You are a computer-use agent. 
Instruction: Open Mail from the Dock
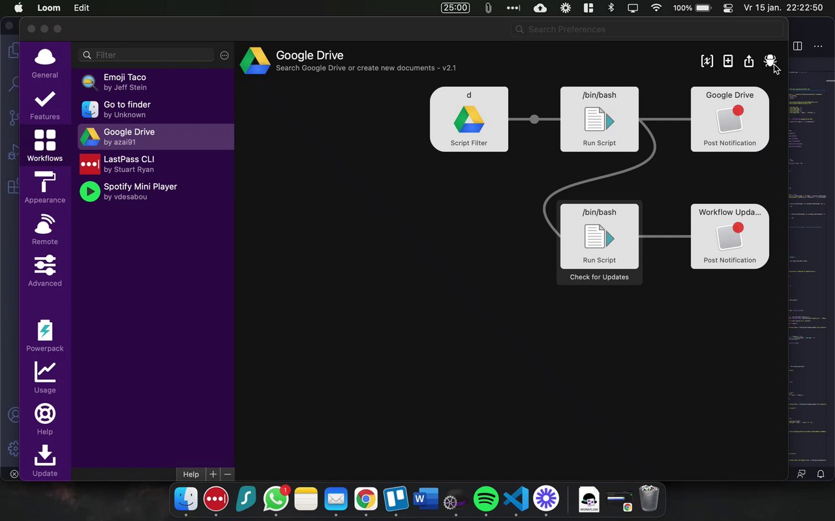click(x=336, y=500)
